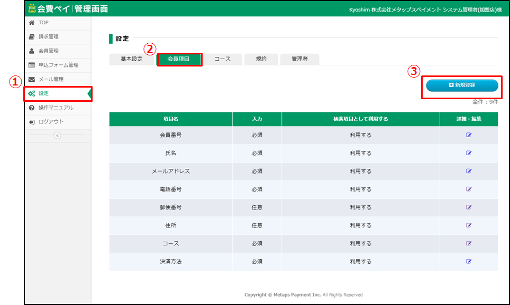Switch to the 規約 tab
The height and width of the screenshot is (305, 510).
pyautogui.click(x=261, y=59)
